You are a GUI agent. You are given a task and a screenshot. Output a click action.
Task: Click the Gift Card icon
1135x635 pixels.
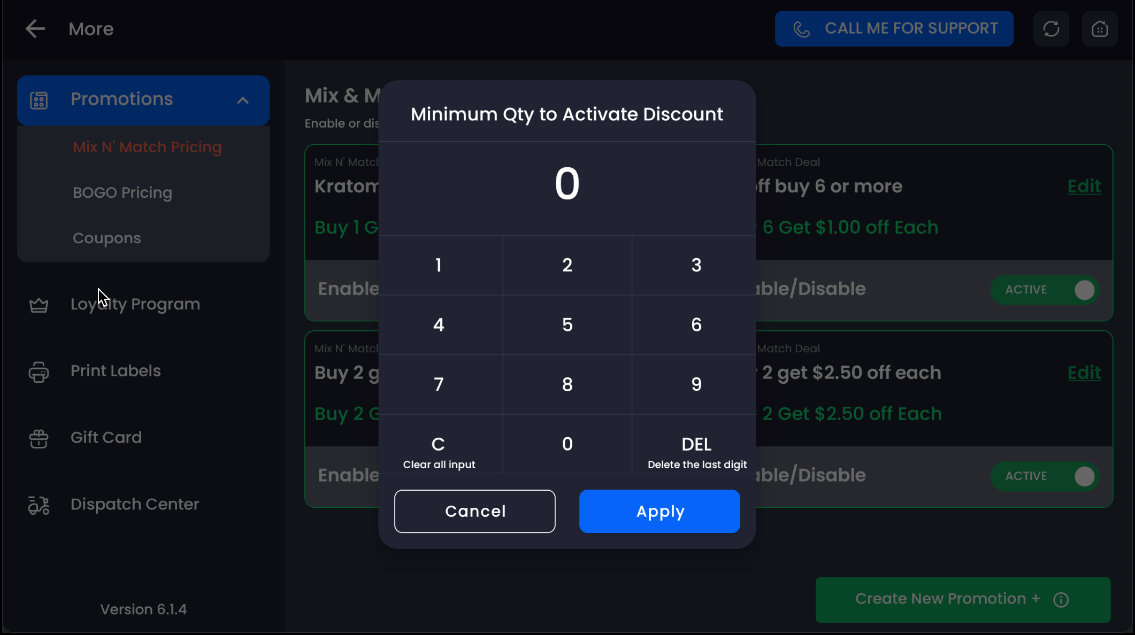click(39, 439)
